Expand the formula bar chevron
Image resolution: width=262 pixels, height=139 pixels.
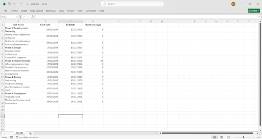(259, 17)
